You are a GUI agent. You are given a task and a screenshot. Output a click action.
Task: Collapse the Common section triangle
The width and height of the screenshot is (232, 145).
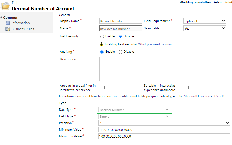coord(1,17)
